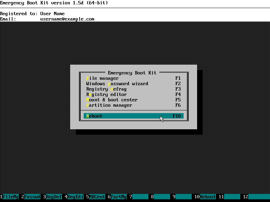270x202 pixels.
Task: Click the 'Registered to: User Name' line
Action: pos(32,13)
